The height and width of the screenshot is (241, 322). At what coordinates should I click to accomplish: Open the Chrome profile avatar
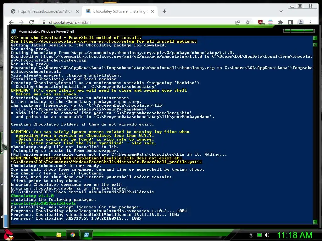point(300,22)
